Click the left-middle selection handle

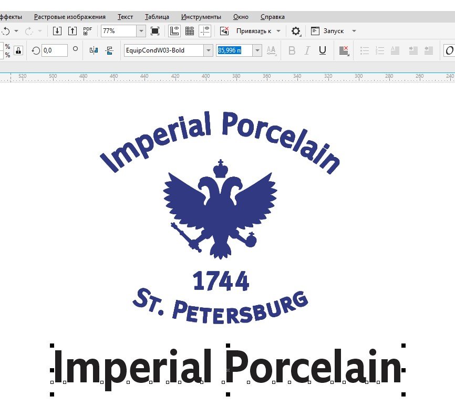(x=52, y=370)
